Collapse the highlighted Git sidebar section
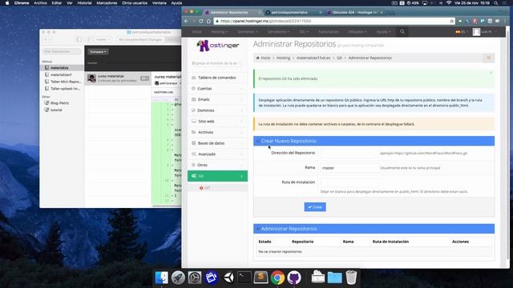513x288 pixels. pos(217,176)
